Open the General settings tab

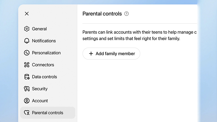[x=39, y=29]
